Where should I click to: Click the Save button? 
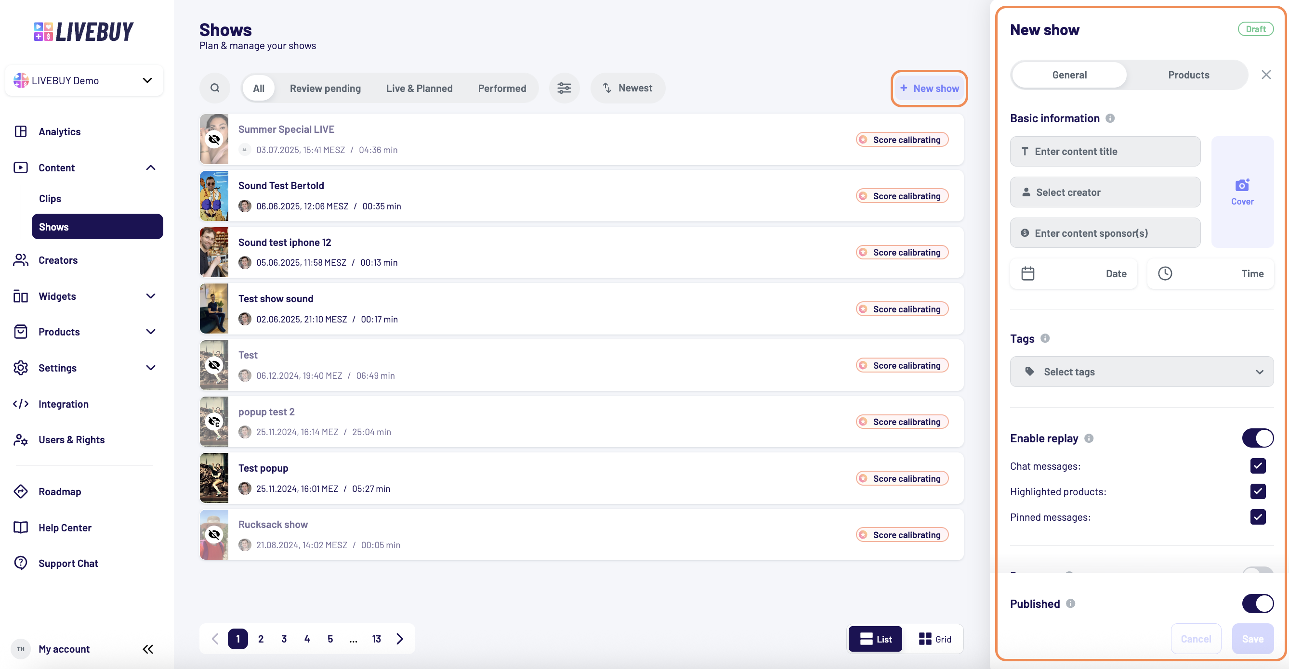(1252, 639)
